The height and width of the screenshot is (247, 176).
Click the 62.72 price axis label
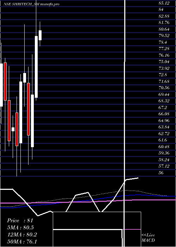click(164, 134)
